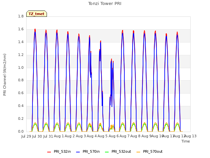Click the 1.2 y-axis tick label

(x=21, y=55)
